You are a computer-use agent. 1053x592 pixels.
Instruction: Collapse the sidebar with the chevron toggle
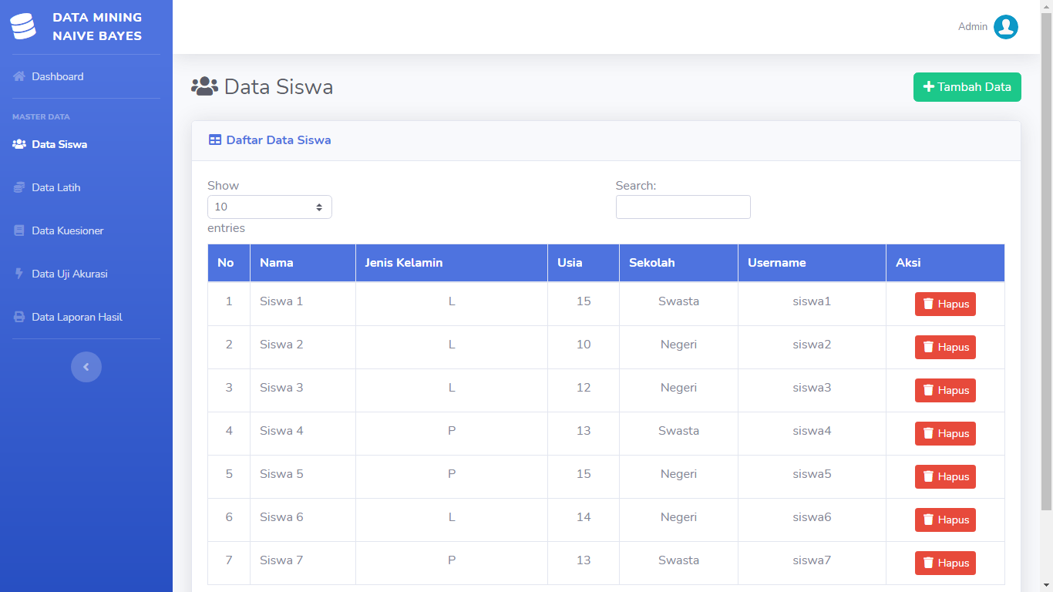(86, 367)
